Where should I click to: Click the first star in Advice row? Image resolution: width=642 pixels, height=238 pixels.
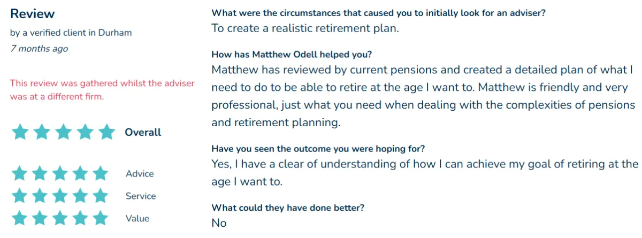[19, 173]
